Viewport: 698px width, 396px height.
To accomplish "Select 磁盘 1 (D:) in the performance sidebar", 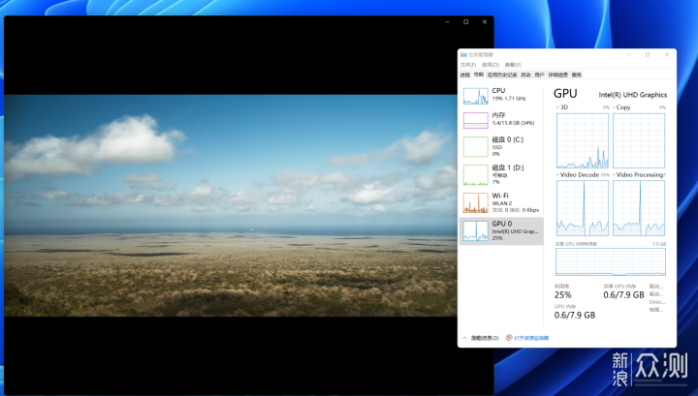I will click(501, 174).
